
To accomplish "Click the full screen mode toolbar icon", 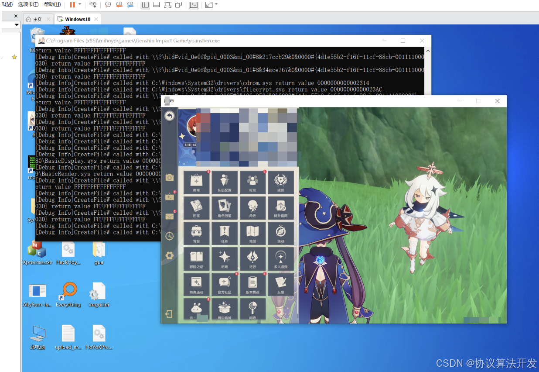I will coord(167,5).
